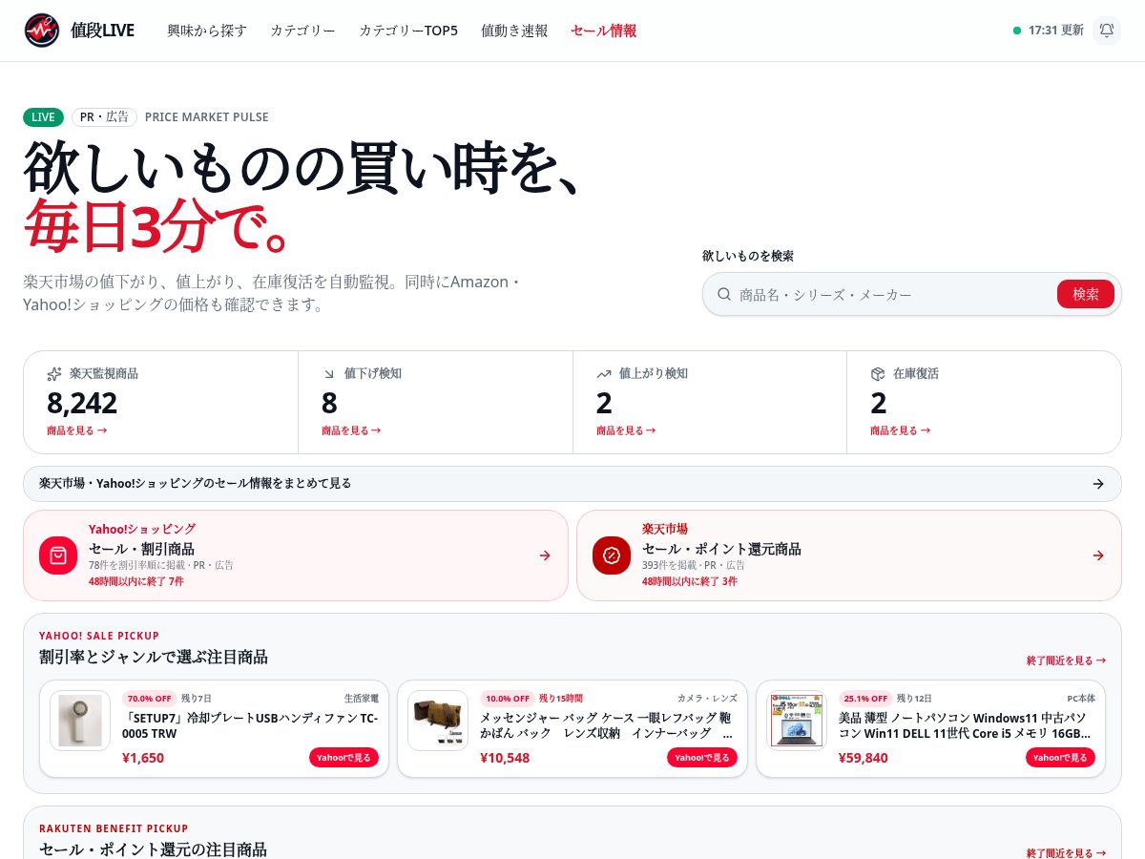
Task: Click the 値段LIVE logo icon
Action: (x=42, y=31)
